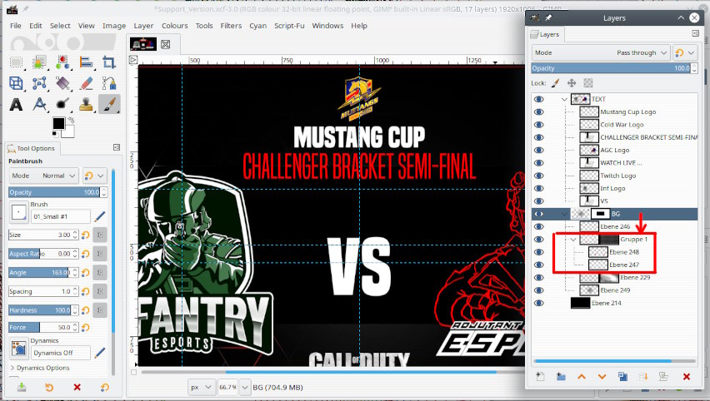Viewport: 710px width, 401px height.
Task: Open the paintbrush Mode Normal dropdown
Action: point(44,176)
